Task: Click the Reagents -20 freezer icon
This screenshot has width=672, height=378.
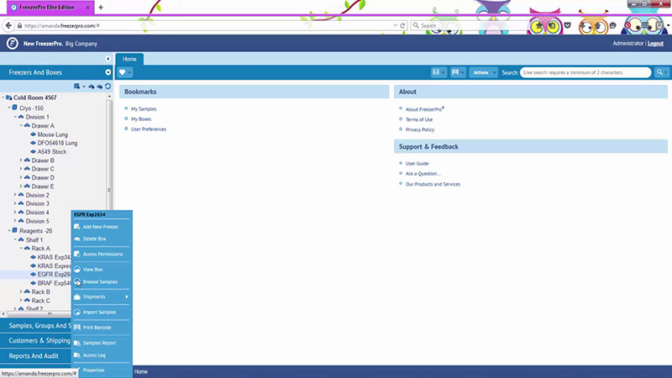Action: point(15,230)
